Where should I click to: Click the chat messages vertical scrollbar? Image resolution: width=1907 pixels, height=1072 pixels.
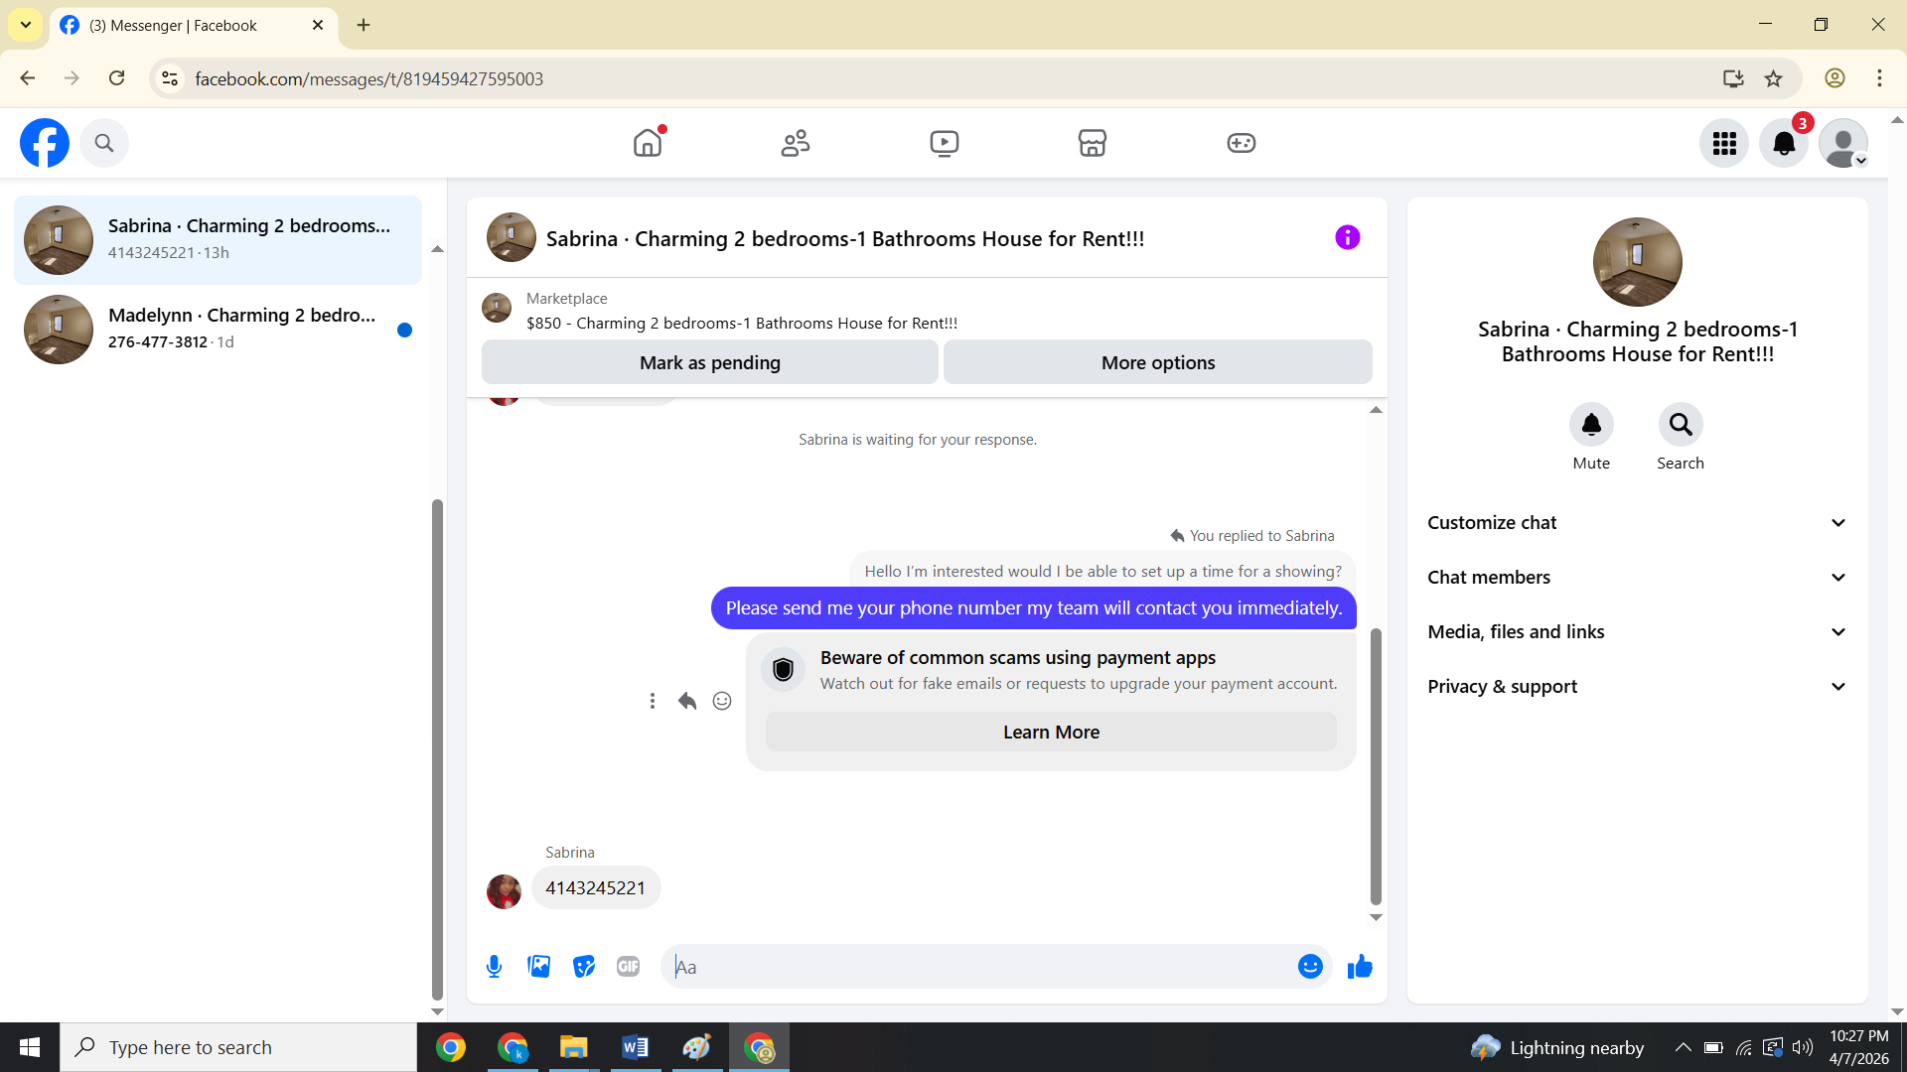1376,764
